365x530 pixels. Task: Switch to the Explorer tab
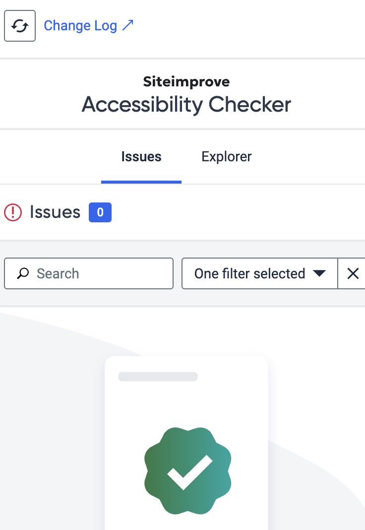click(227, 157)
